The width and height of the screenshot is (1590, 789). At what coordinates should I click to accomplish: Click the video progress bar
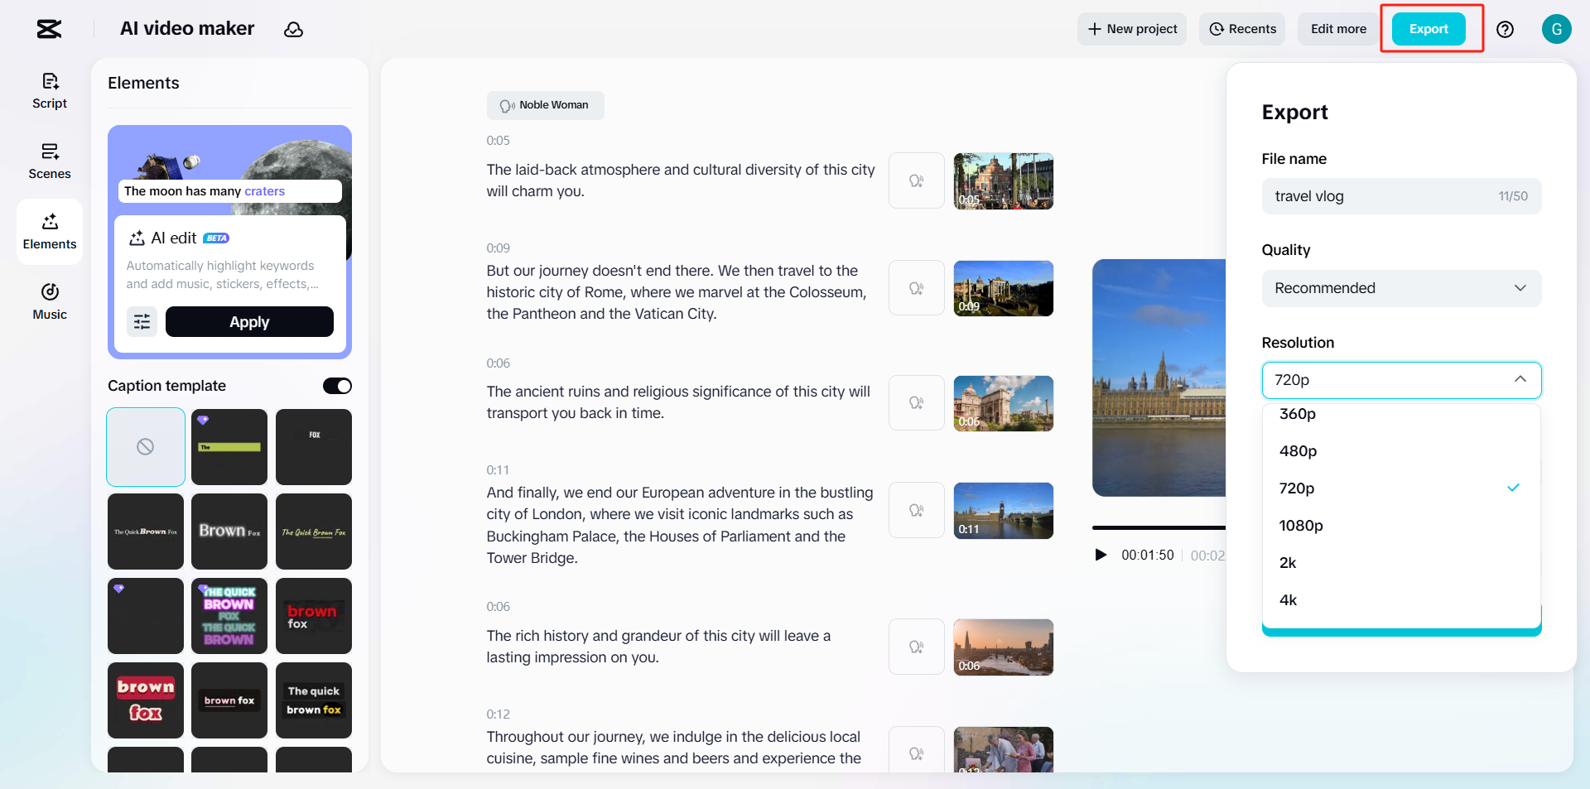[1158, 527]
